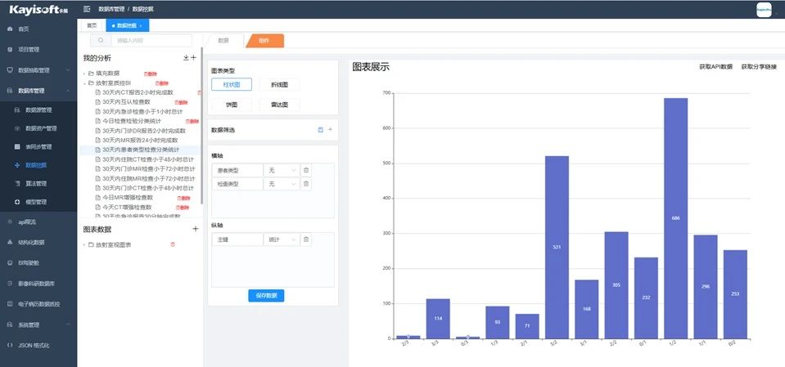Switch to the 数据 tab
Screen dimensions: 785x367
click(x=223, y=40)
